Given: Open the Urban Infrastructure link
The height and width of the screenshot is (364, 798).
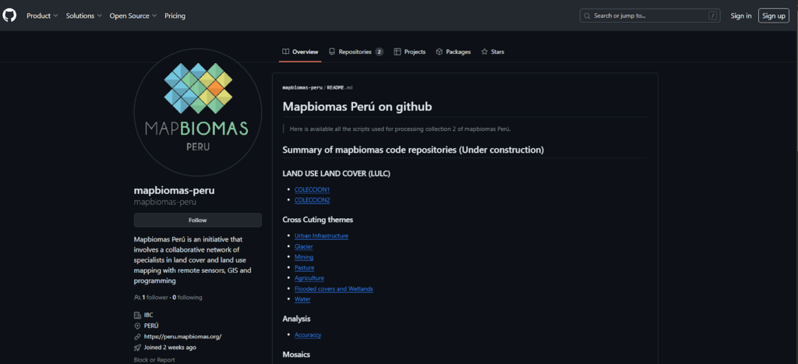Looking at the screenshot, I should point(321,235).
